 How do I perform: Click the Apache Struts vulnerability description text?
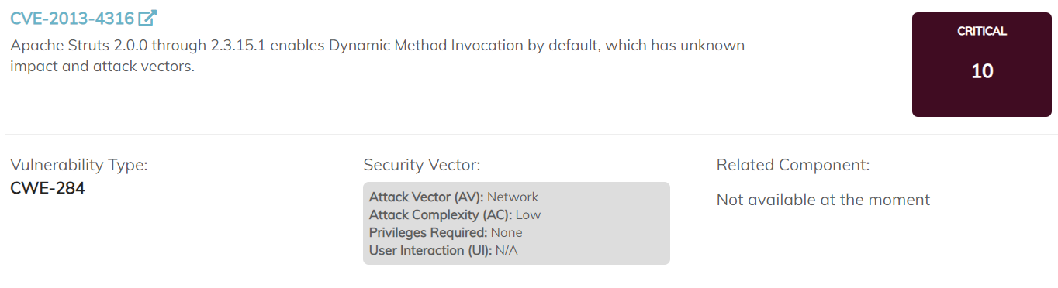[x=378, y=56]
